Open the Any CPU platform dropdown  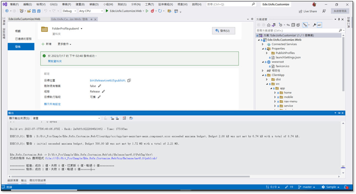click(91, 11)
